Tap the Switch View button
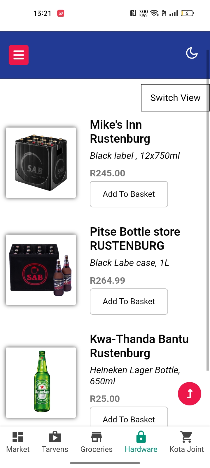This screenshot has width=210, height=468. 175,98
